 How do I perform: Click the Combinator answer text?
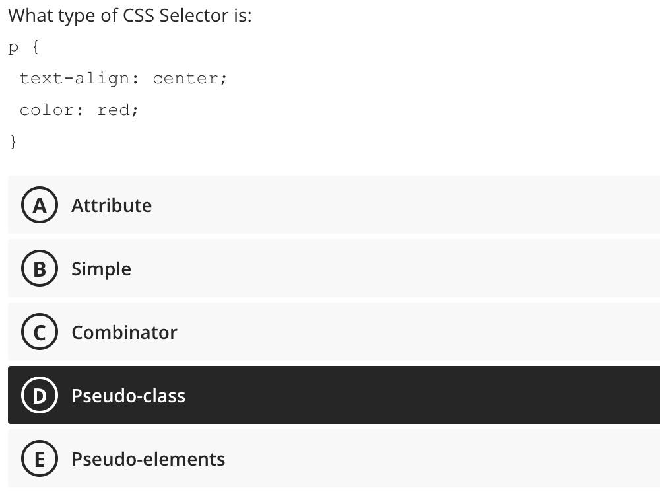point(124,332)
